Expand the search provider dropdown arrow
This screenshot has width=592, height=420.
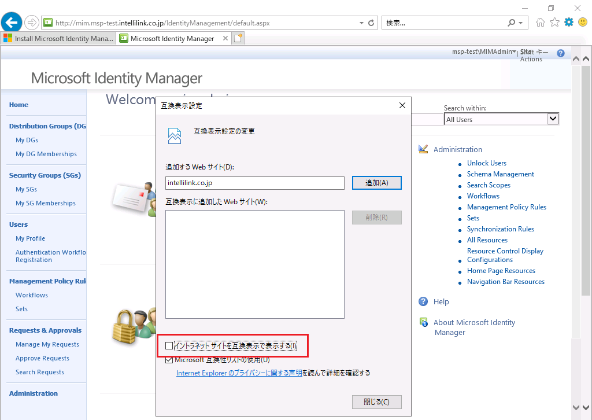(x=521, y=23)
